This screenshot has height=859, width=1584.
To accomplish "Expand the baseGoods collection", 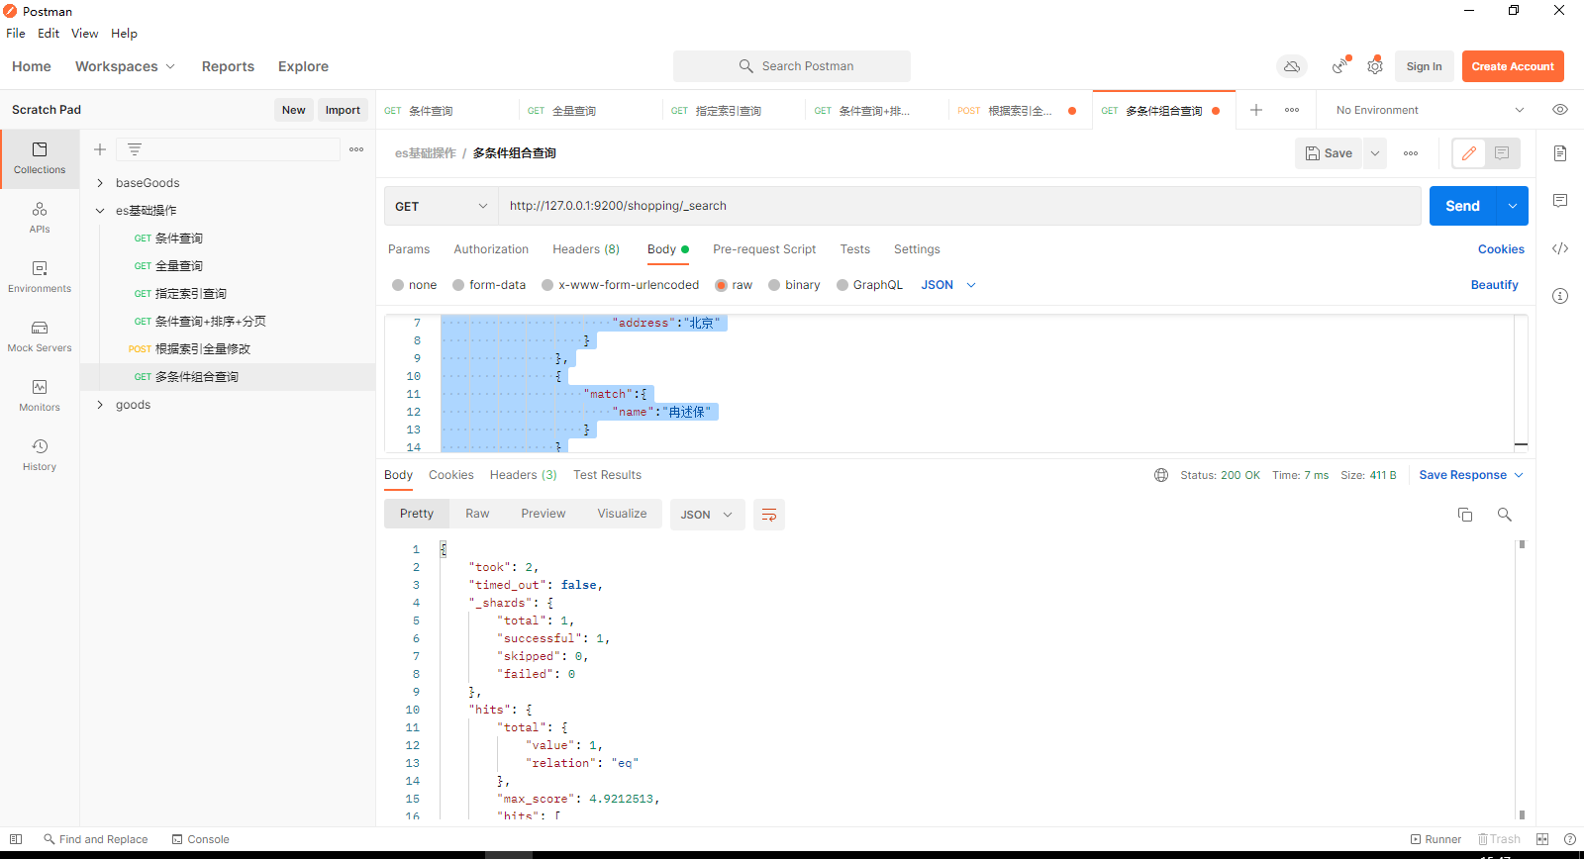I will click(100, 183).
